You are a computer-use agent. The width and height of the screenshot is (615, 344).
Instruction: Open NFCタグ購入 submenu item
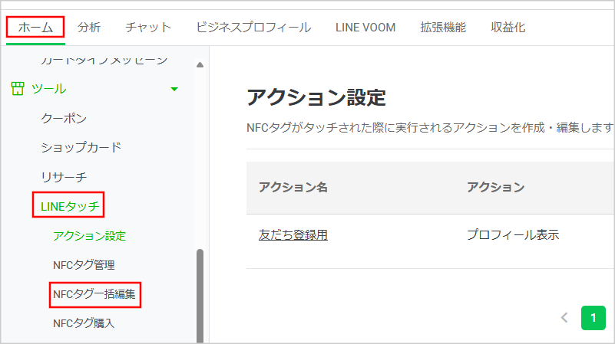(84, 323)
